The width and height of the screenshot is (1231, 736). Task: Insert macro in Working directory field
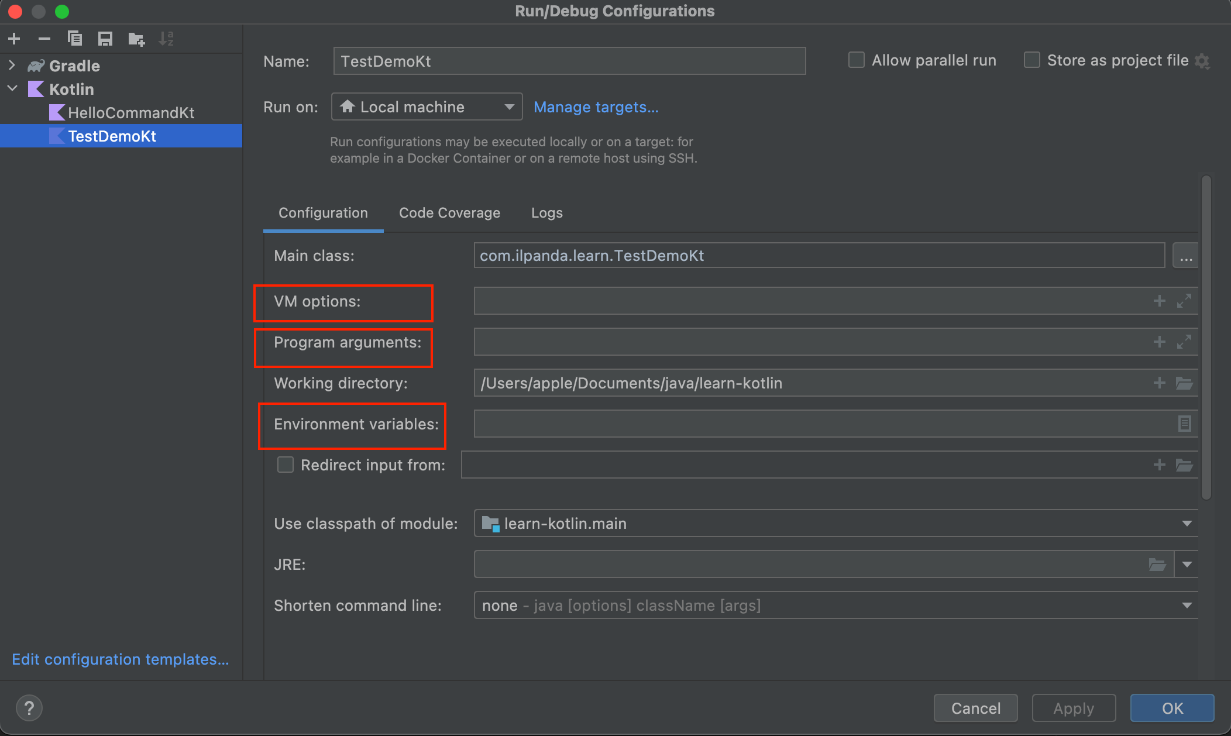pos(1160,383)
